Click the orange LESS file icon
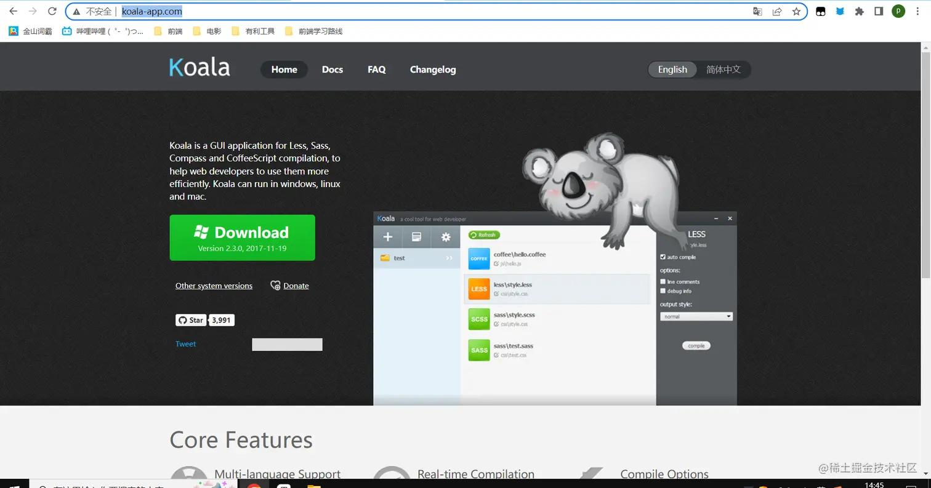The image size is (931, 488). click(479, 289)
